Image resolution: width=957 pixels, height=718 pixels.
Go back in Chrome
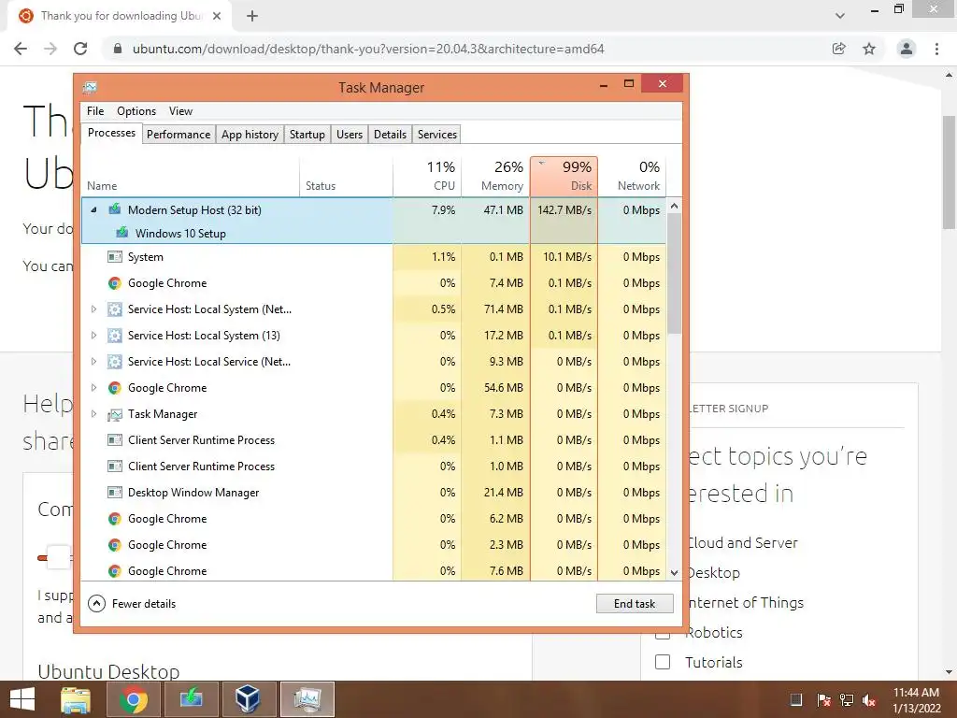pos(21,49)
